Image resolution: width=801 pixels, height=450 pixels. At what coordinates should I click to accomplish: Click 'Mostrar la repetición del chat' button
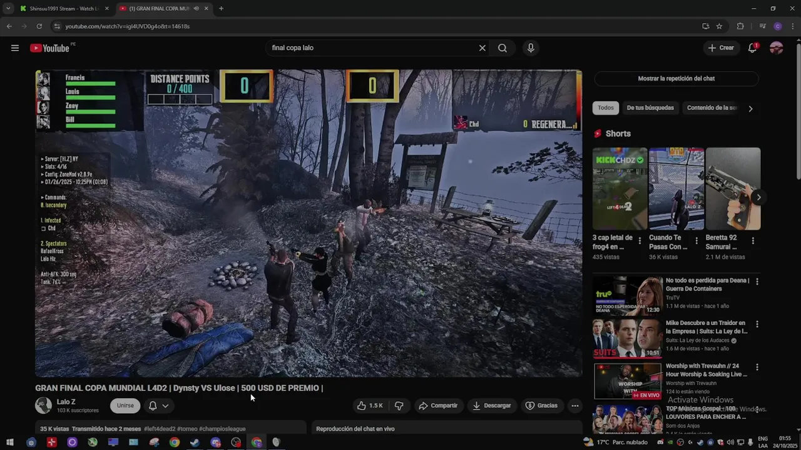(676, 79)
